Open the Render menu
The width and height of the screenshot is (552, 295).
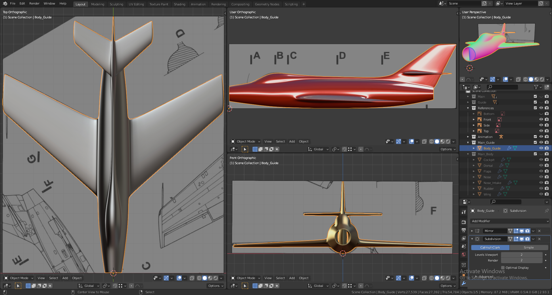[x=34, y=3]
